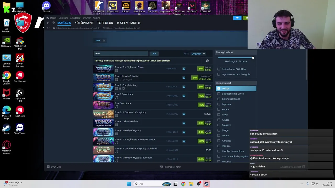
Task: Switch to the TOPLULUK tab
Action: (105, 23)
